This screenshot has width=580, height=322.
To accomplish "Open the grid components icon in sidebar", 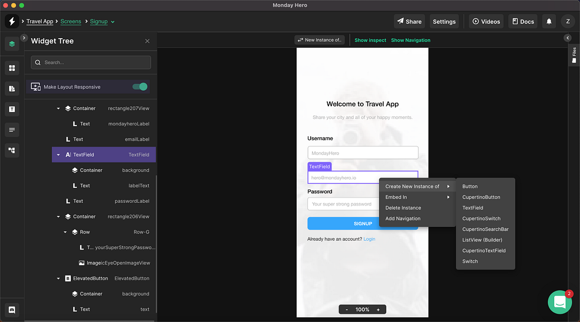I will coord(12,68).
